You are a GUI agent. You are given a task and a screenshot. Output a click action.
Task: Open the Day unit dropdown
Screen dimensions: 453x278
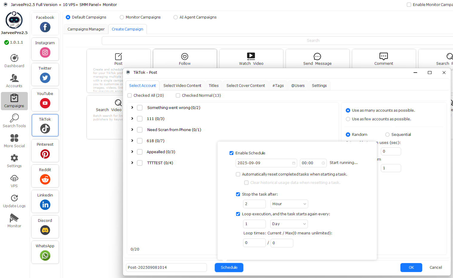click(x=289, y=224)
